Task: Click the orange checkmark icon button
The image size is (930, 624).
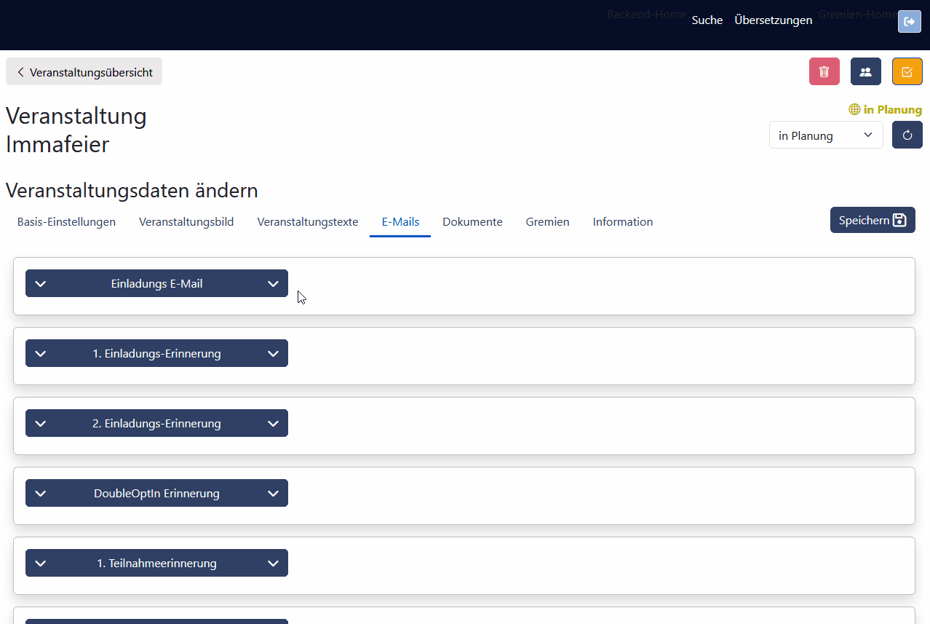Action: (907, 71)
